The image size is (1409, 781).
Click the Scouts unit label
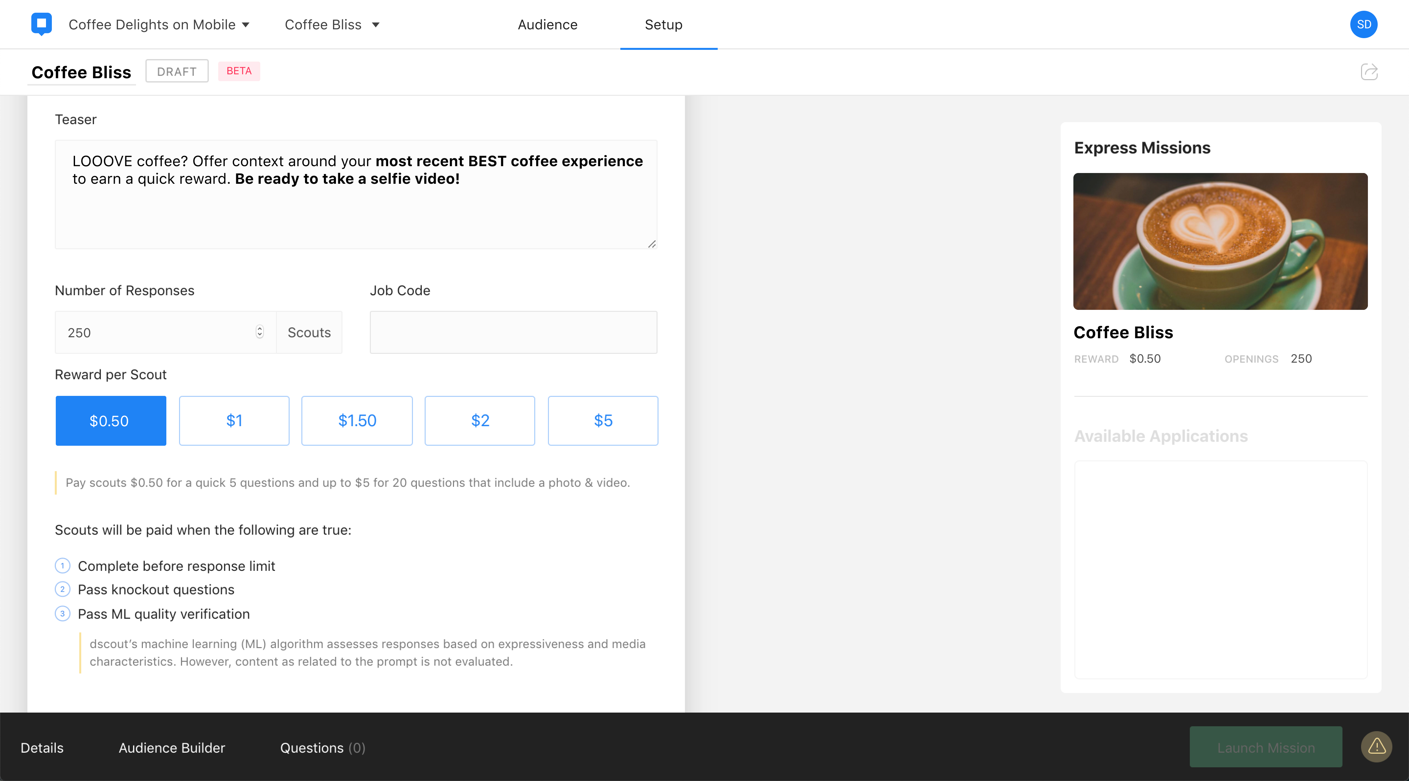click(309, 332)
